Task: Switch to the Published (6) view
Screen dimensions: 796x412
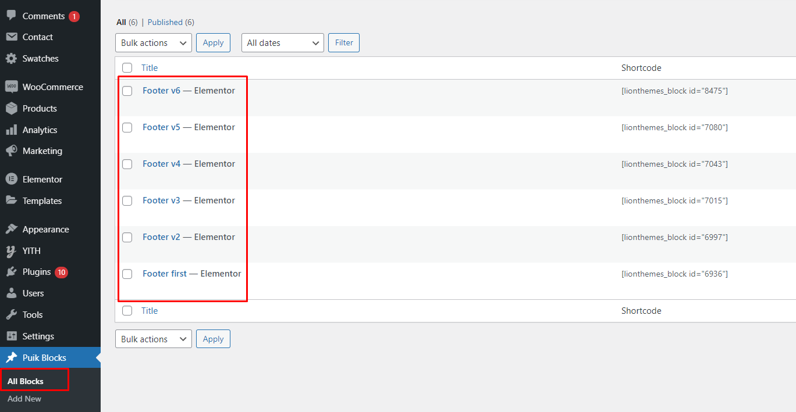Action: (170, 22)
